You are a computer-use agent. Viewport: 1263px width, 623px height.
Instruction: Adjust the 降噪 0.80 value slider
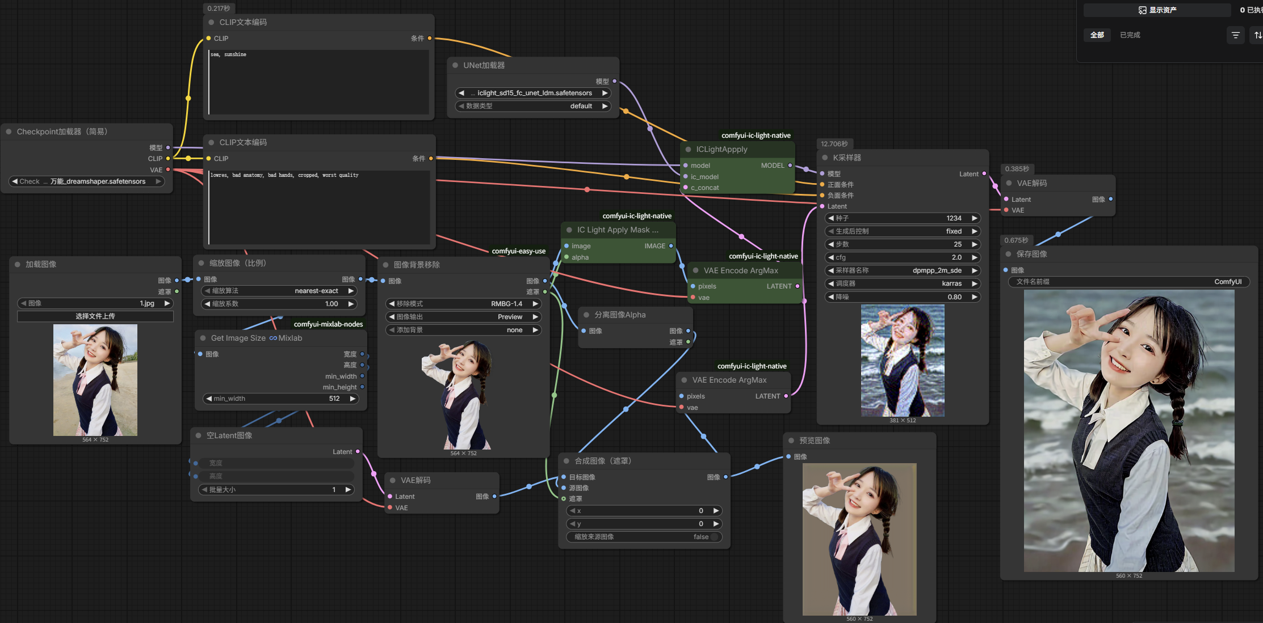[903, 297]
